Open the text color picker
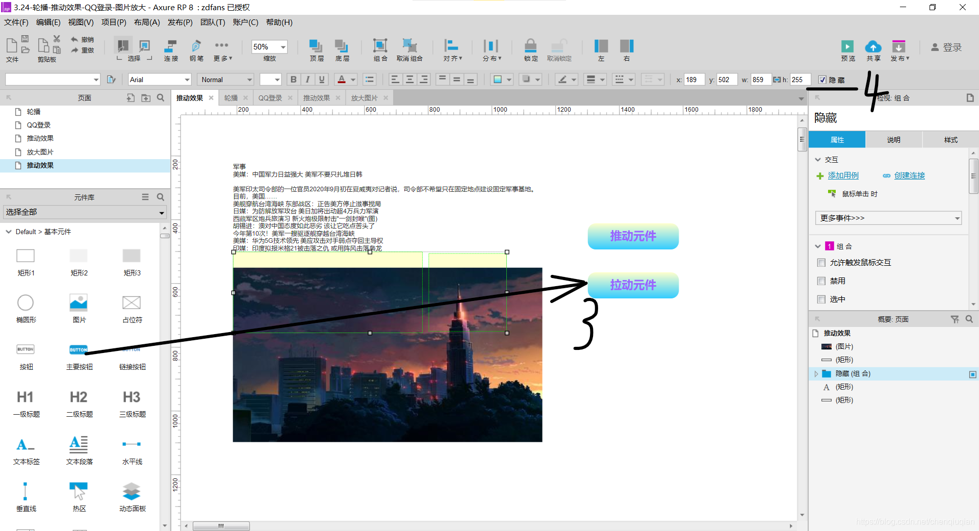This screenshot has width=979, height=531. [x=346, y=80]
